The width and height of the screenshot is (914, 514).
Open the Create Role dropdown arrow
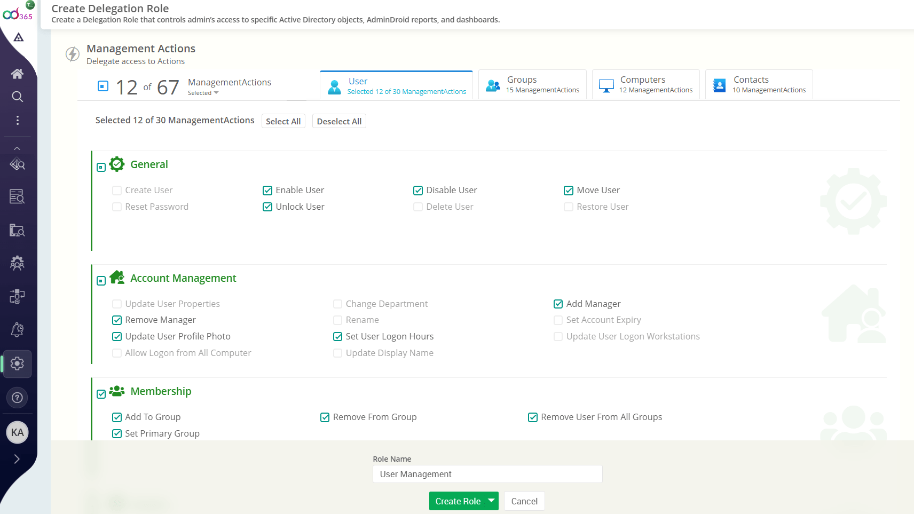pyautogui.click(x=491, y=501)
